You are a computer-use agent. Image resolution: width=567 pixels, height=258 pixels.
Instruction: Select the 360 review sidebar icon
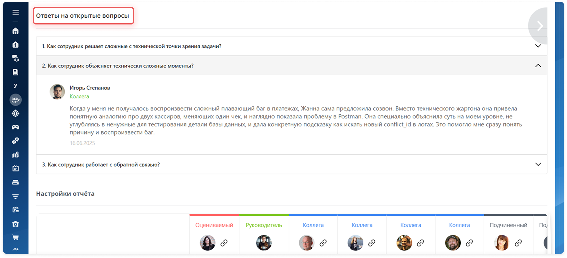click(x=15, y=100)
